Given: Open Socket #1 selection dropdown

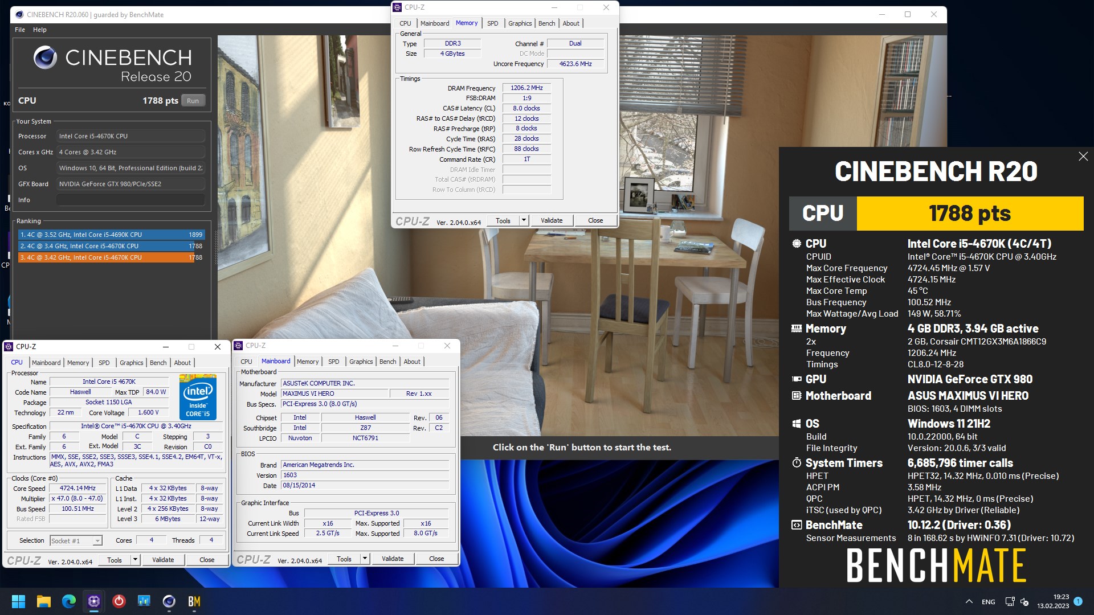Looking at the screenshot, I should tap(76, 541).
